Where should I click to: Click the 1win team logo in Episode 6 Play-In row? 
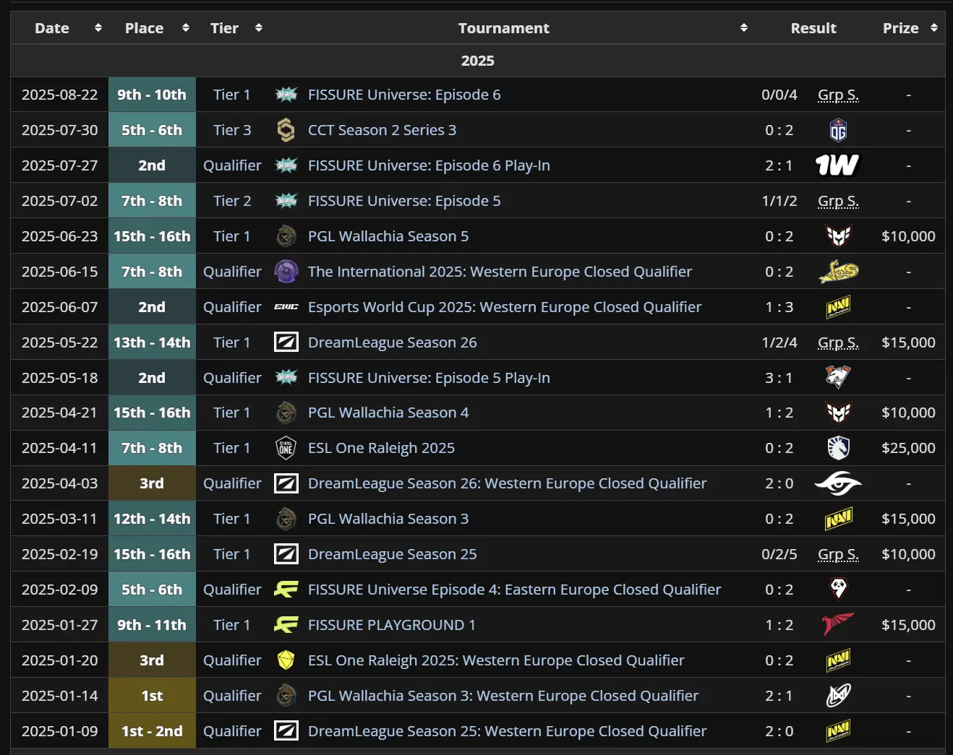coord(837,165)
